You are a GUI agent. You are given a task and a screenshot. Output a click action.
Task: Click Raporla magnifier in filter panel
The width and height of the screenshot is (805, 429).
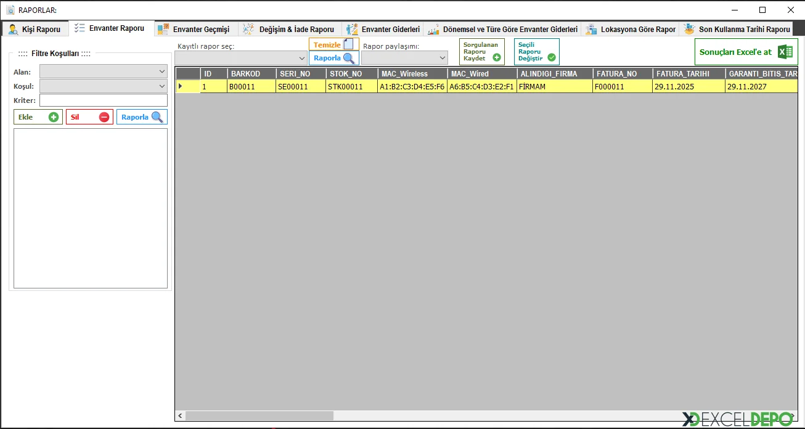[142, 117]
